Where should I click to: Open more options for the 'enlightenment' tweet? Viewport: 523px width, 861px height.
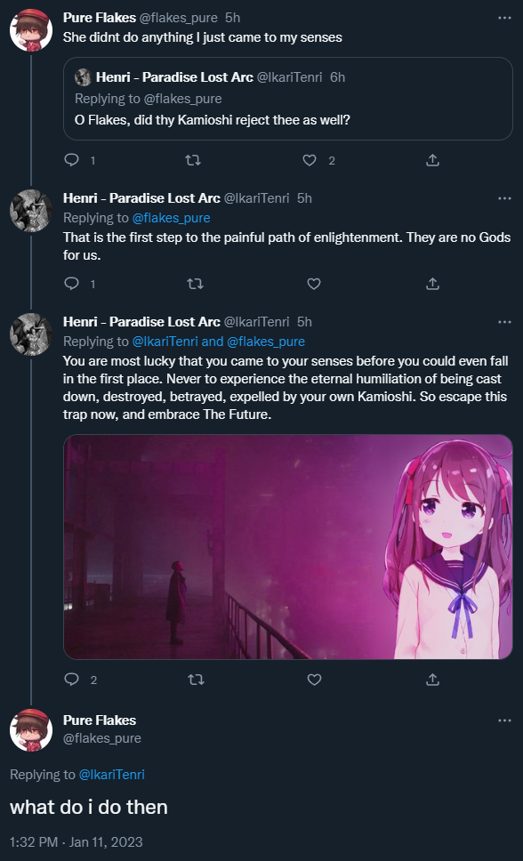click(x=504, y=198)
